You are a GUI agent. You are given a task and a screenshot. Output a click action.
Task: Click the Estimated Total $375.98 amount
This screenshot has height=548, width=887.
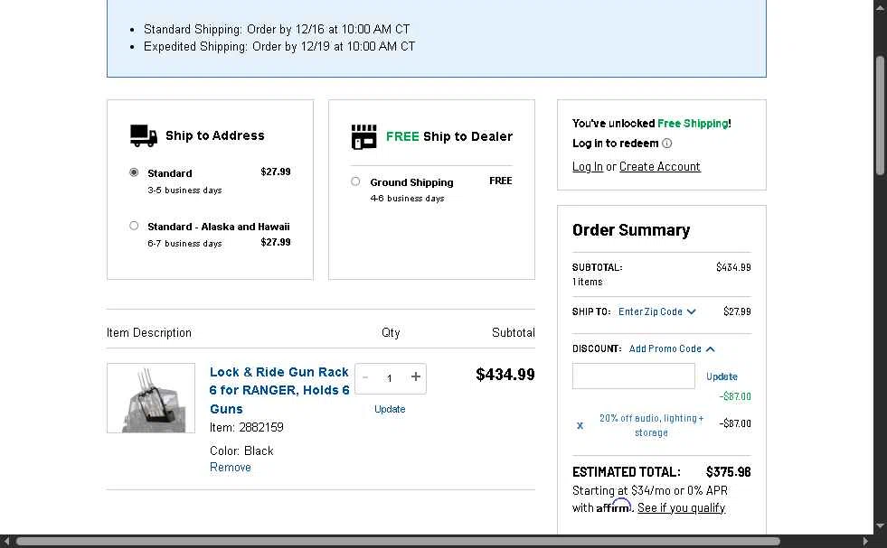click(728, 472)
